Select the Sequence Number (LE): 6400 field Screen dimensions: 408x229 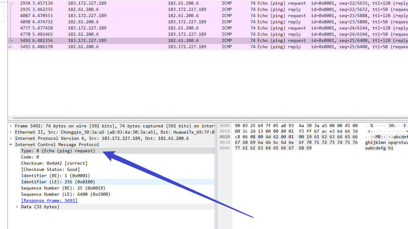coord(117,194)
